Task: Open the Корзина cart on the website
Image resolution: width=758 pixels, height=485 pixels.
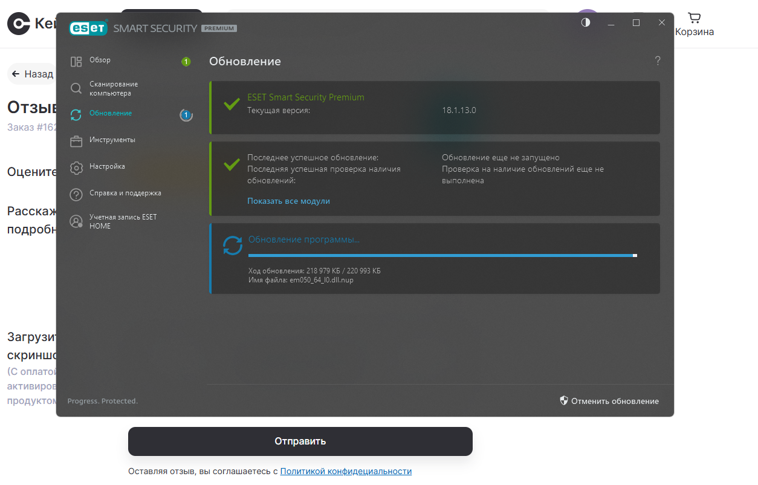Action: (695, 25)
